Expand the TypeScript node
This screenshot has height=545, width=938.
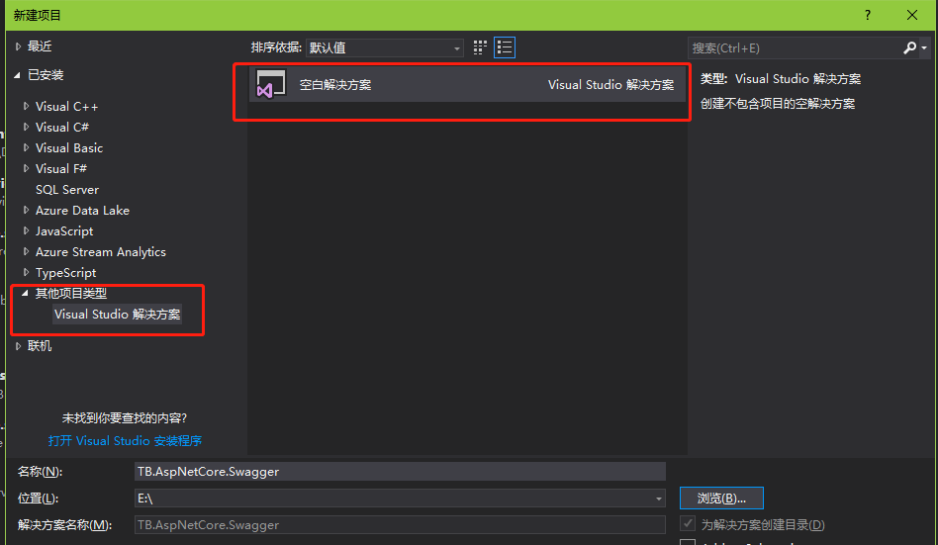(x=26, y=272)
